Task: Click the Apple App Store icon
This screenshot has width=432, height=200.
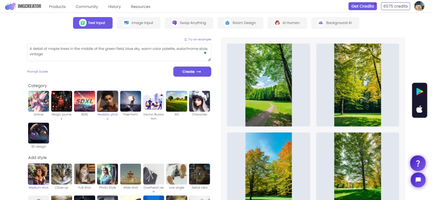Action: 419,109
